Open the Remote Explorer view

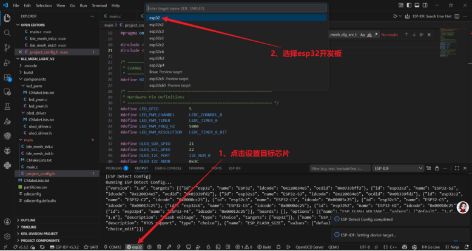tap(7, 92)
